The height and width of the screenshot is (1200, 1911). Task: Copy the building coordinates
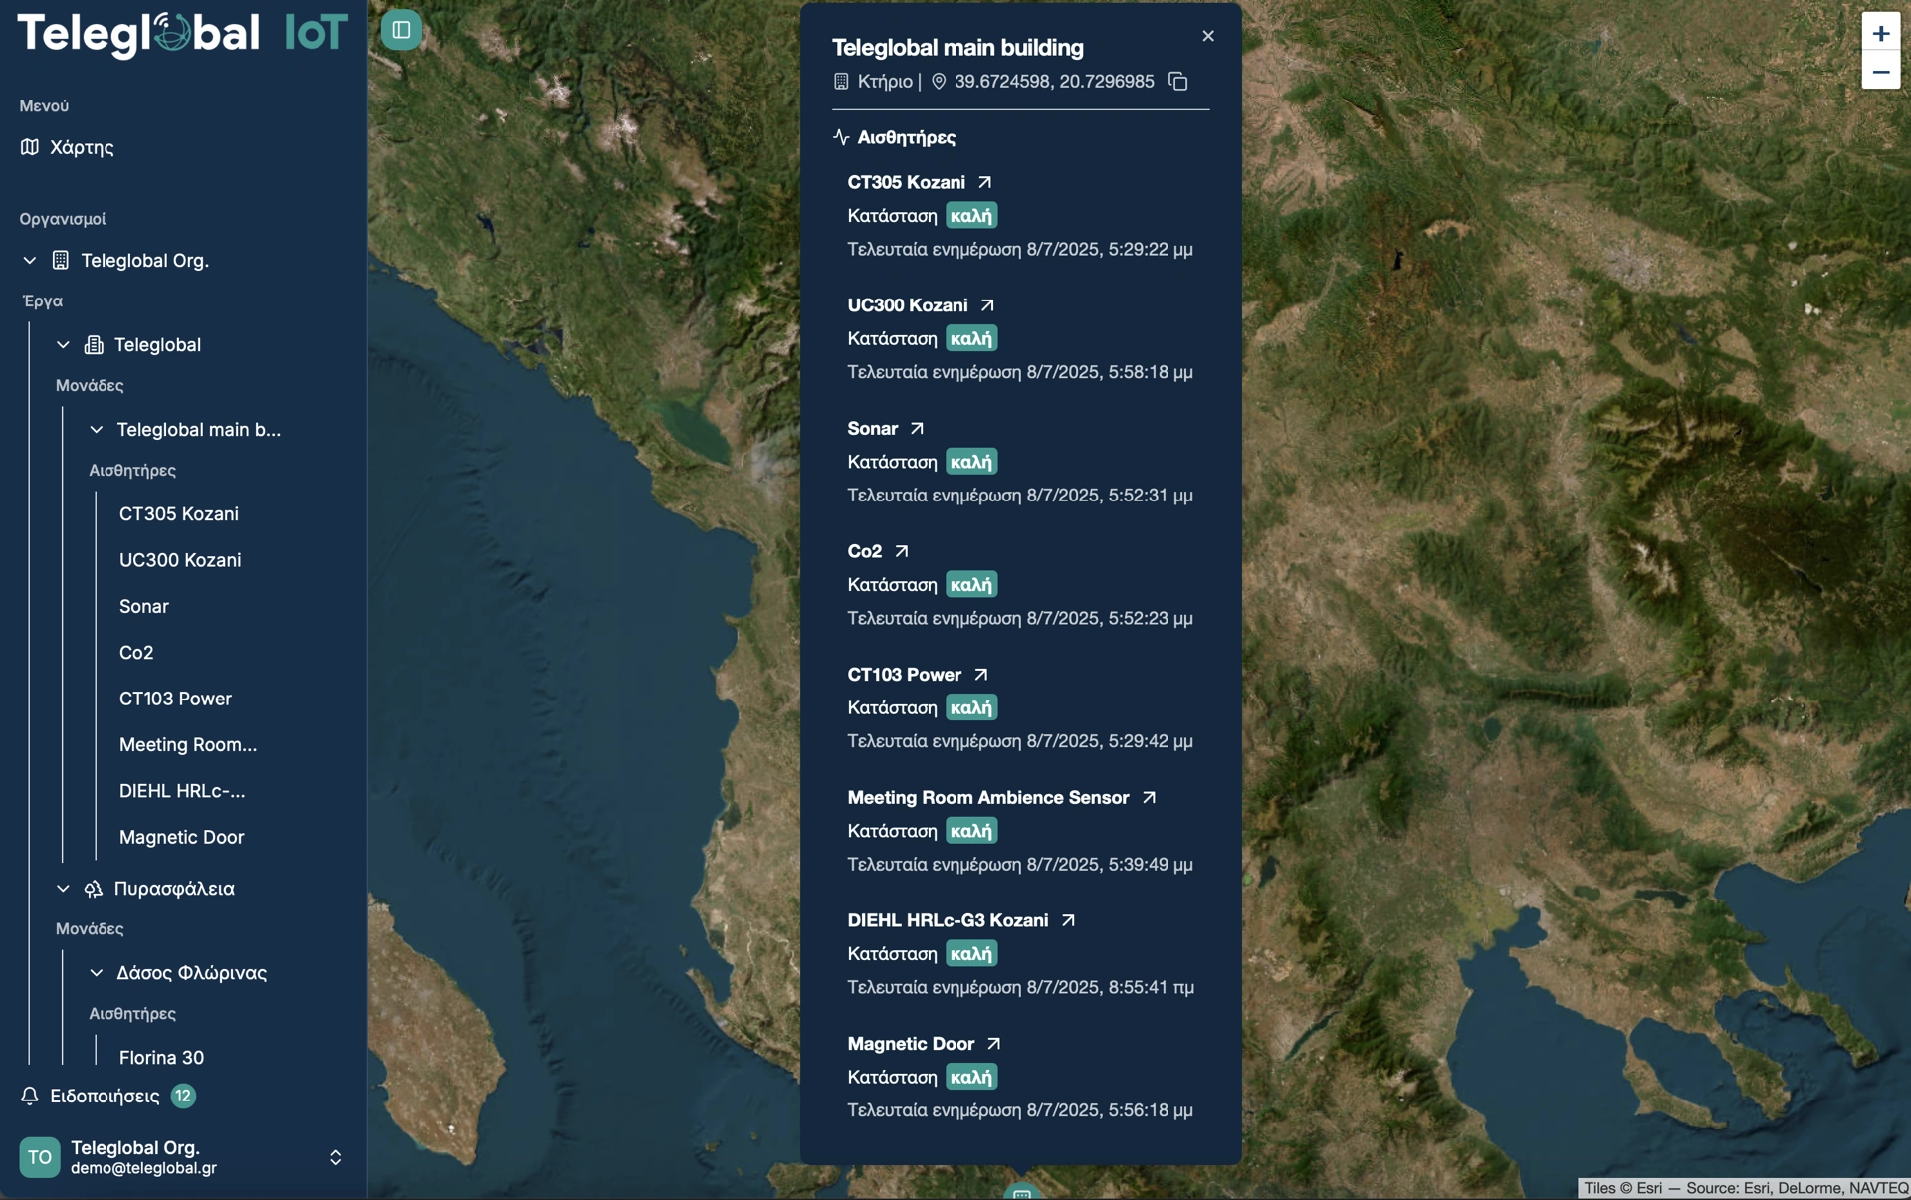click(x=1177, y=82)
